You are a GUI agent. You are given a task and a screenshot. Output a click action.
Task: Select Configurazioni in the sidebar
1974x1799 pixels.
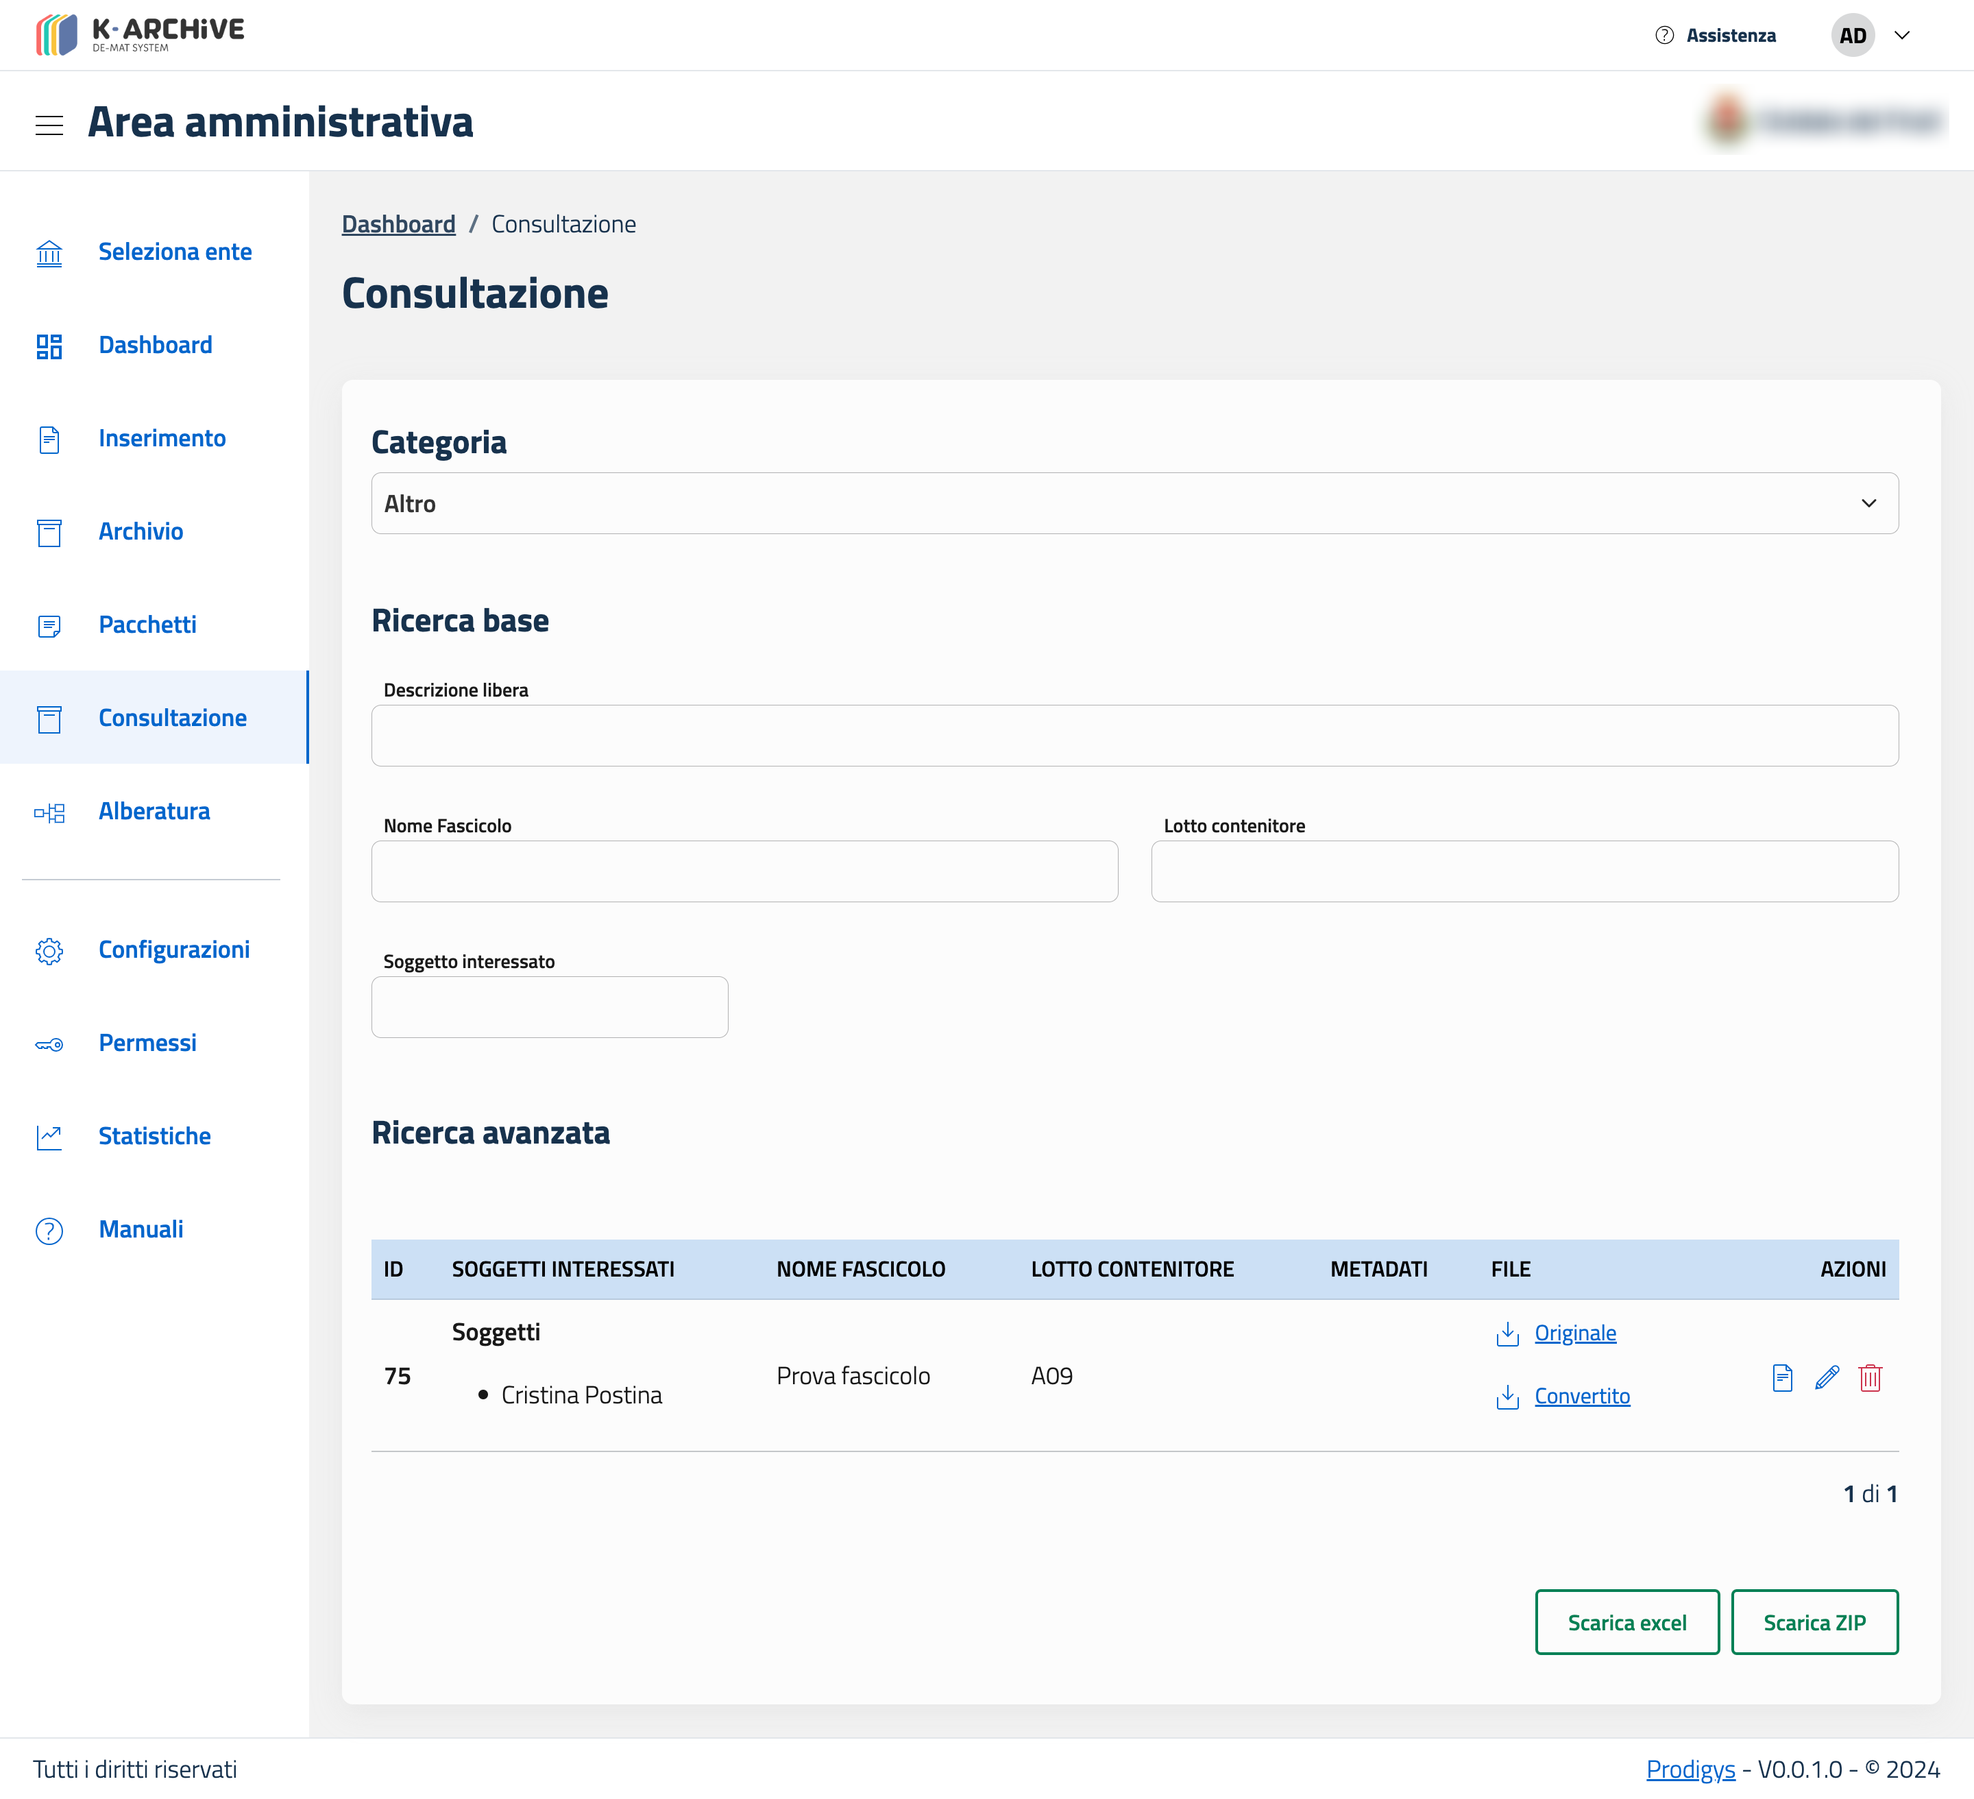click(173, 950)
